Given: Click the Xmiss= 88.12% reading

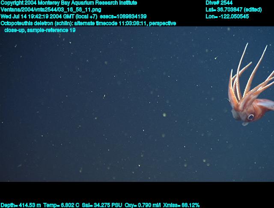Looking at the screenshot, I should pyautogui.click(x=181, y=205).
